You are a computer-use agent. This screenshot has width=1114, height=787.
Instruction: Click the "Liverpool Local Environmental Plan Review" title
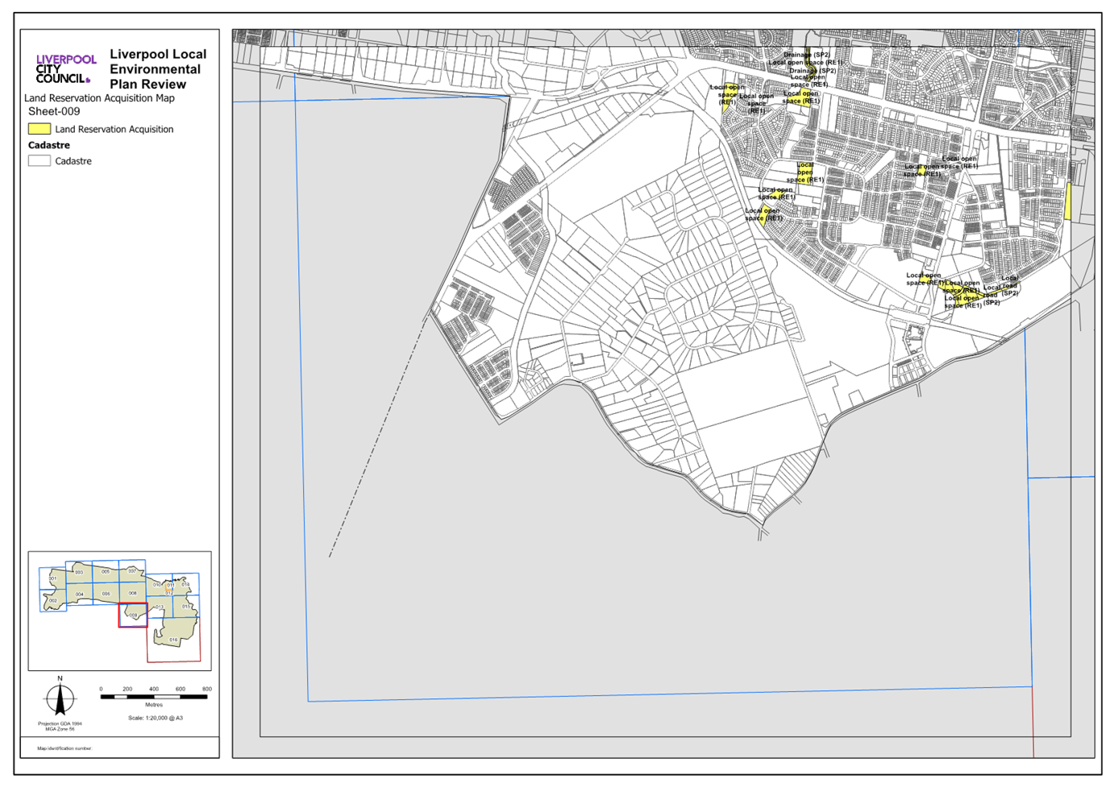(158, 69)
